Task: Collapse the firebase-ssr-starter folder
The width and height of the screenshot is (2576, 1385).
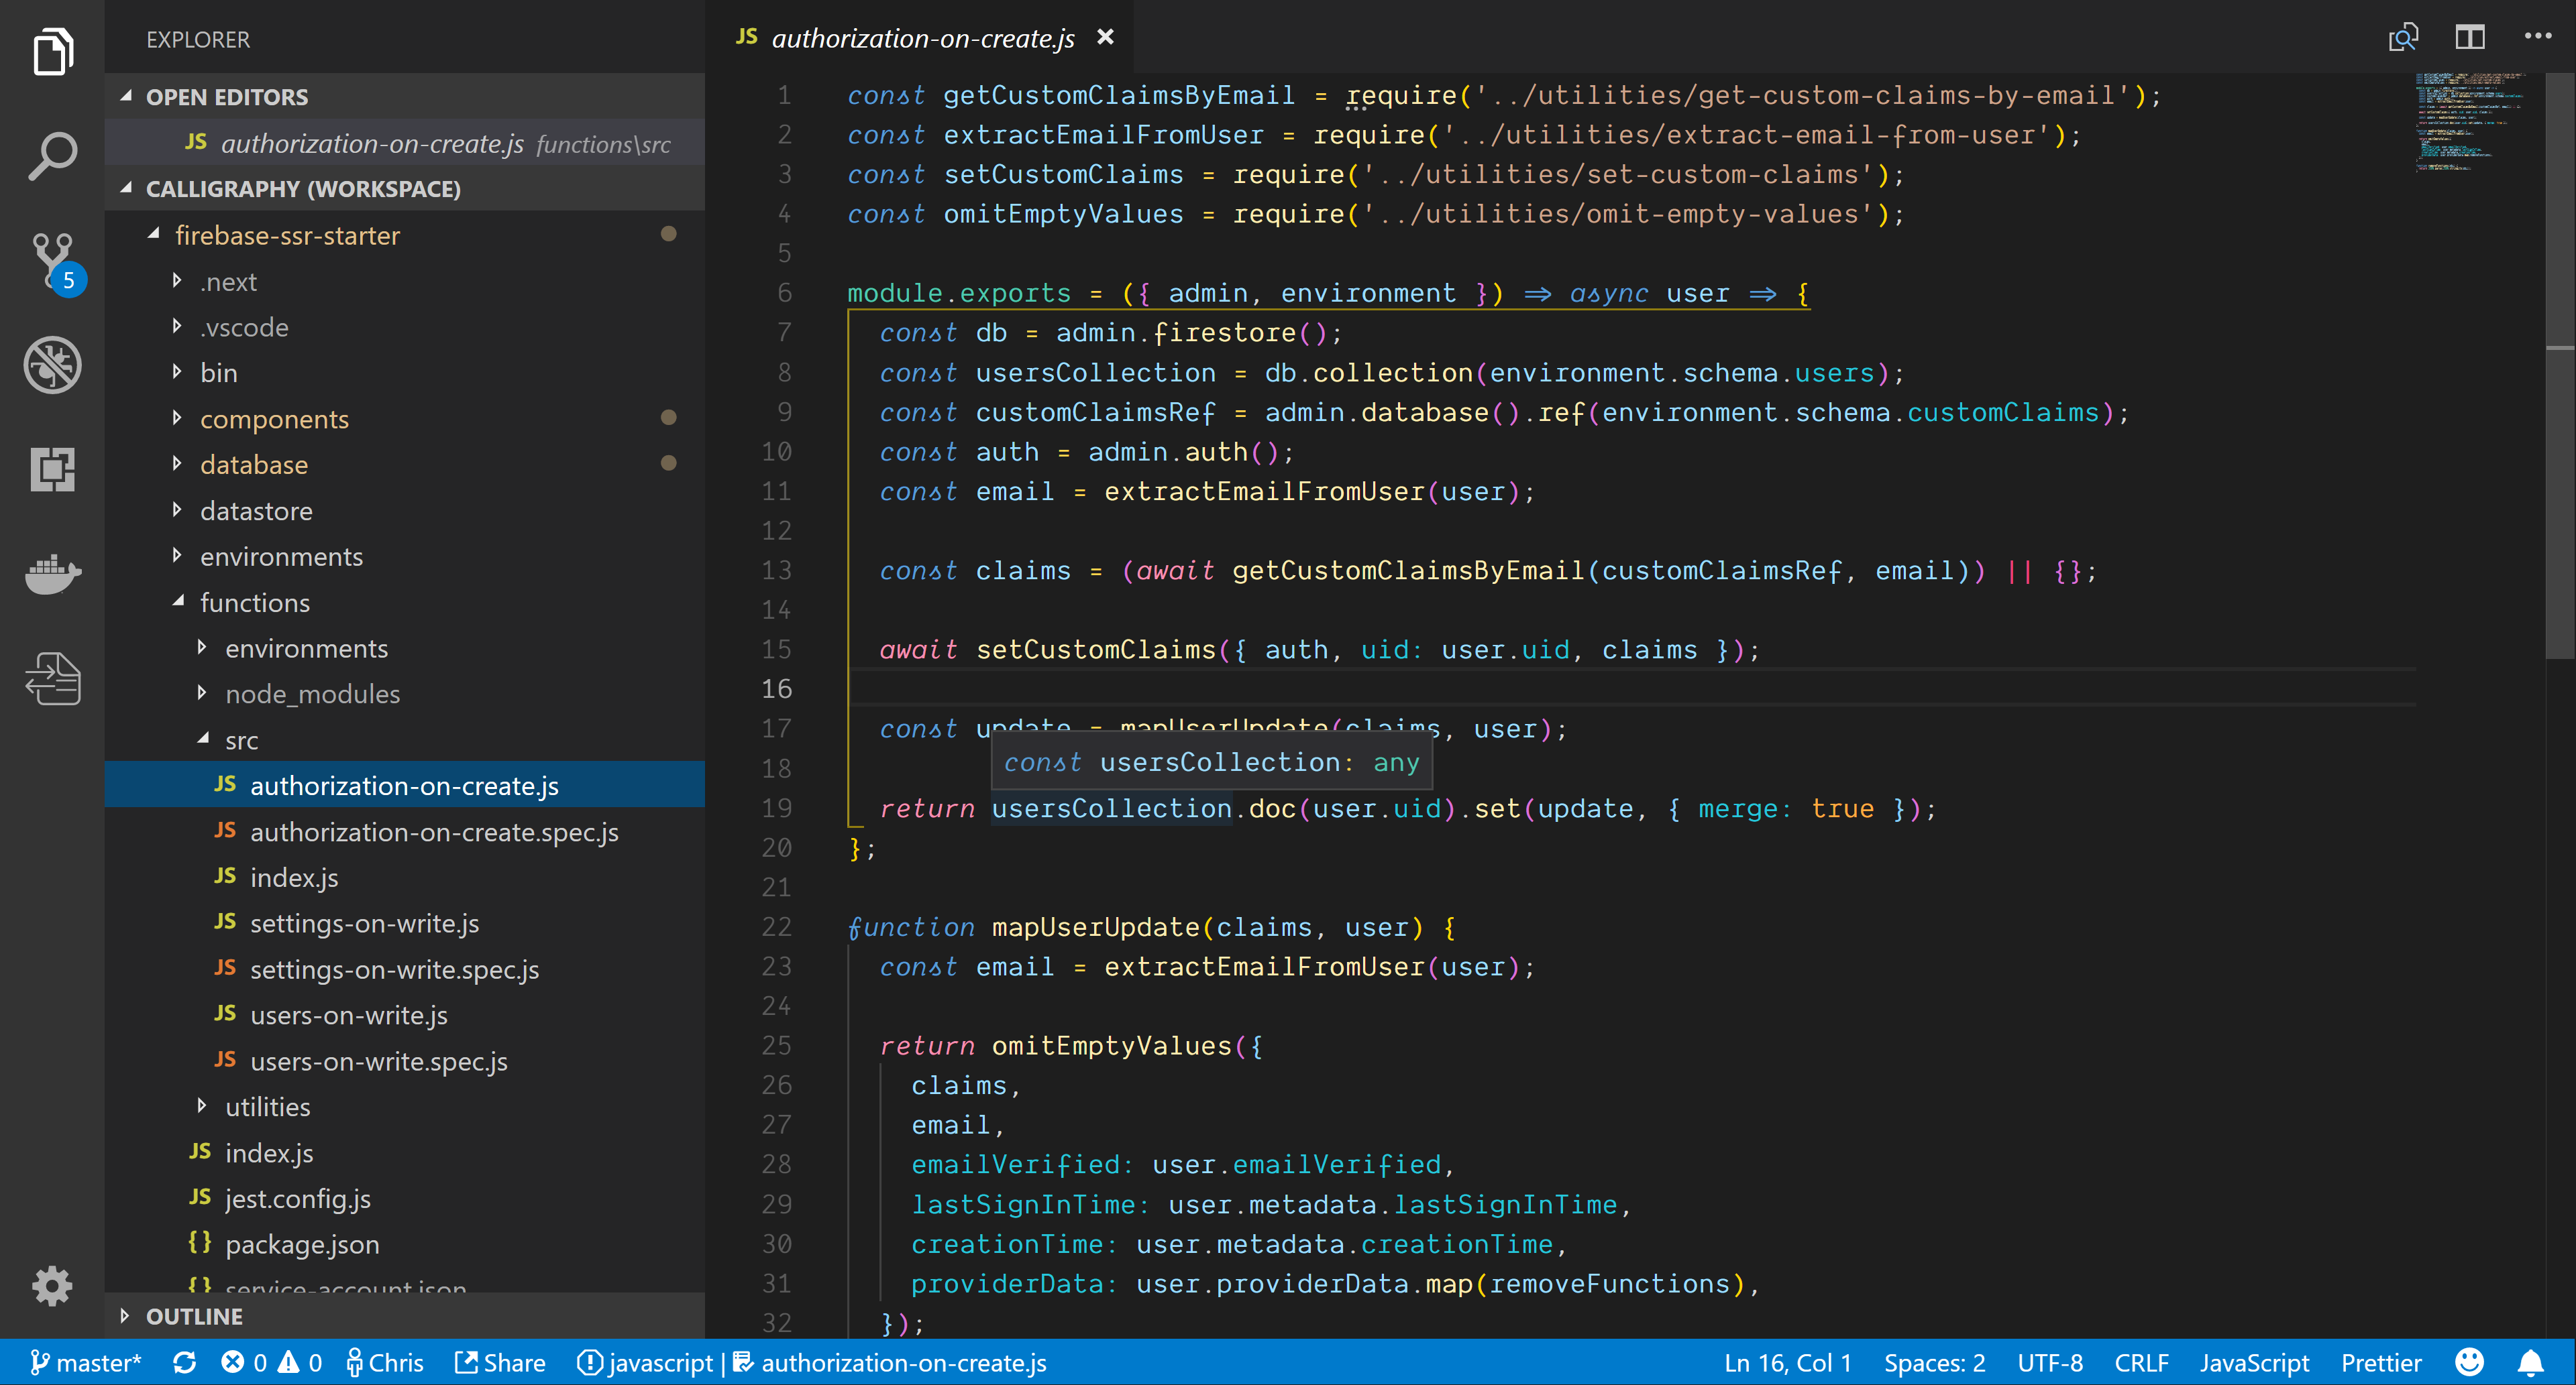Action: (x=404, y=235)
